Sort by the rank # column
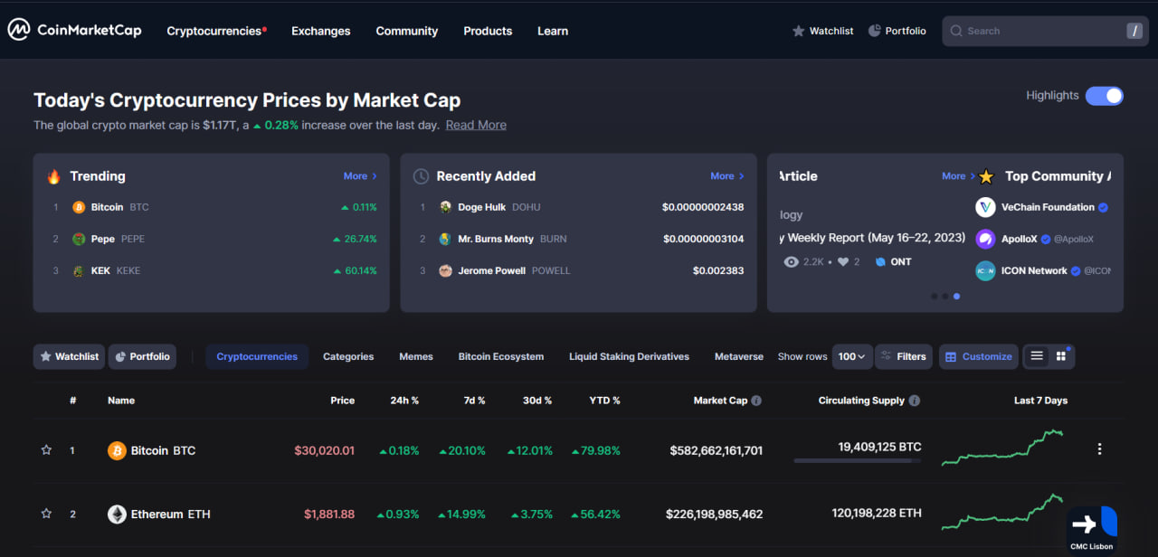The width and height of the screenshot is (1158, 557). [73, 401]
